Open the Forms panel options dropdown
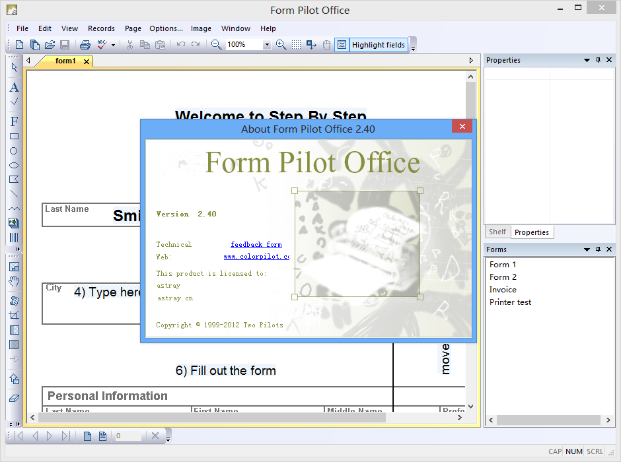 [587, 249]
